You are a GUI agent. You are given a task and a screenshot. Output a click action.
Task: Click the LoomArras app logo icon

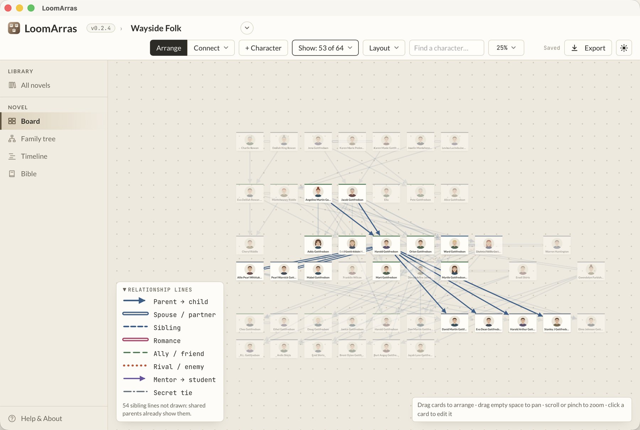(14, 28)
